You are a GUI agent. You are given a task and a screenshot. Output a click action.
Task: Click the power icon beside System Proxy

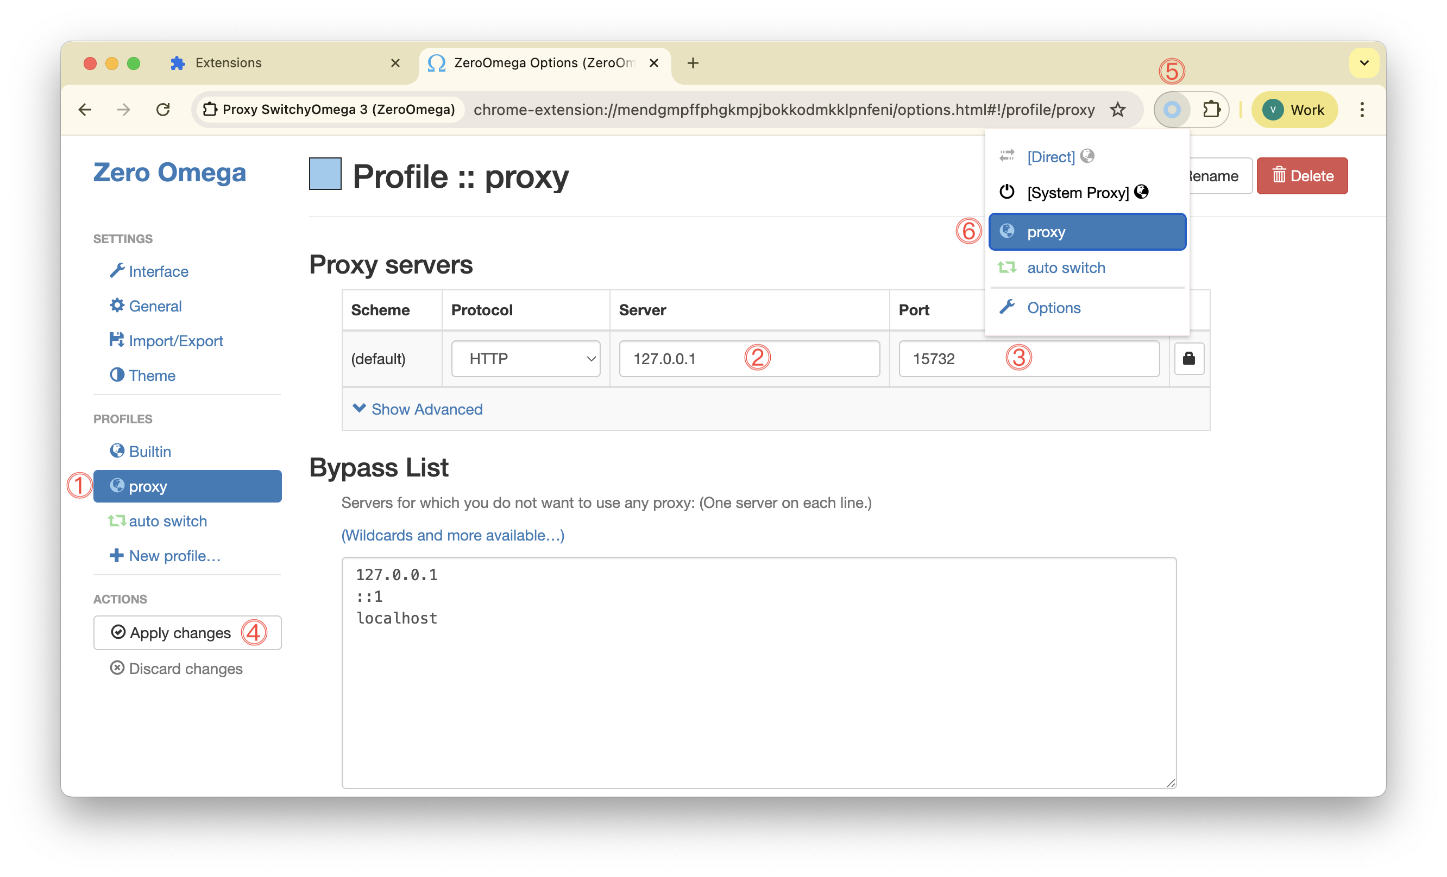point(1007,192)
